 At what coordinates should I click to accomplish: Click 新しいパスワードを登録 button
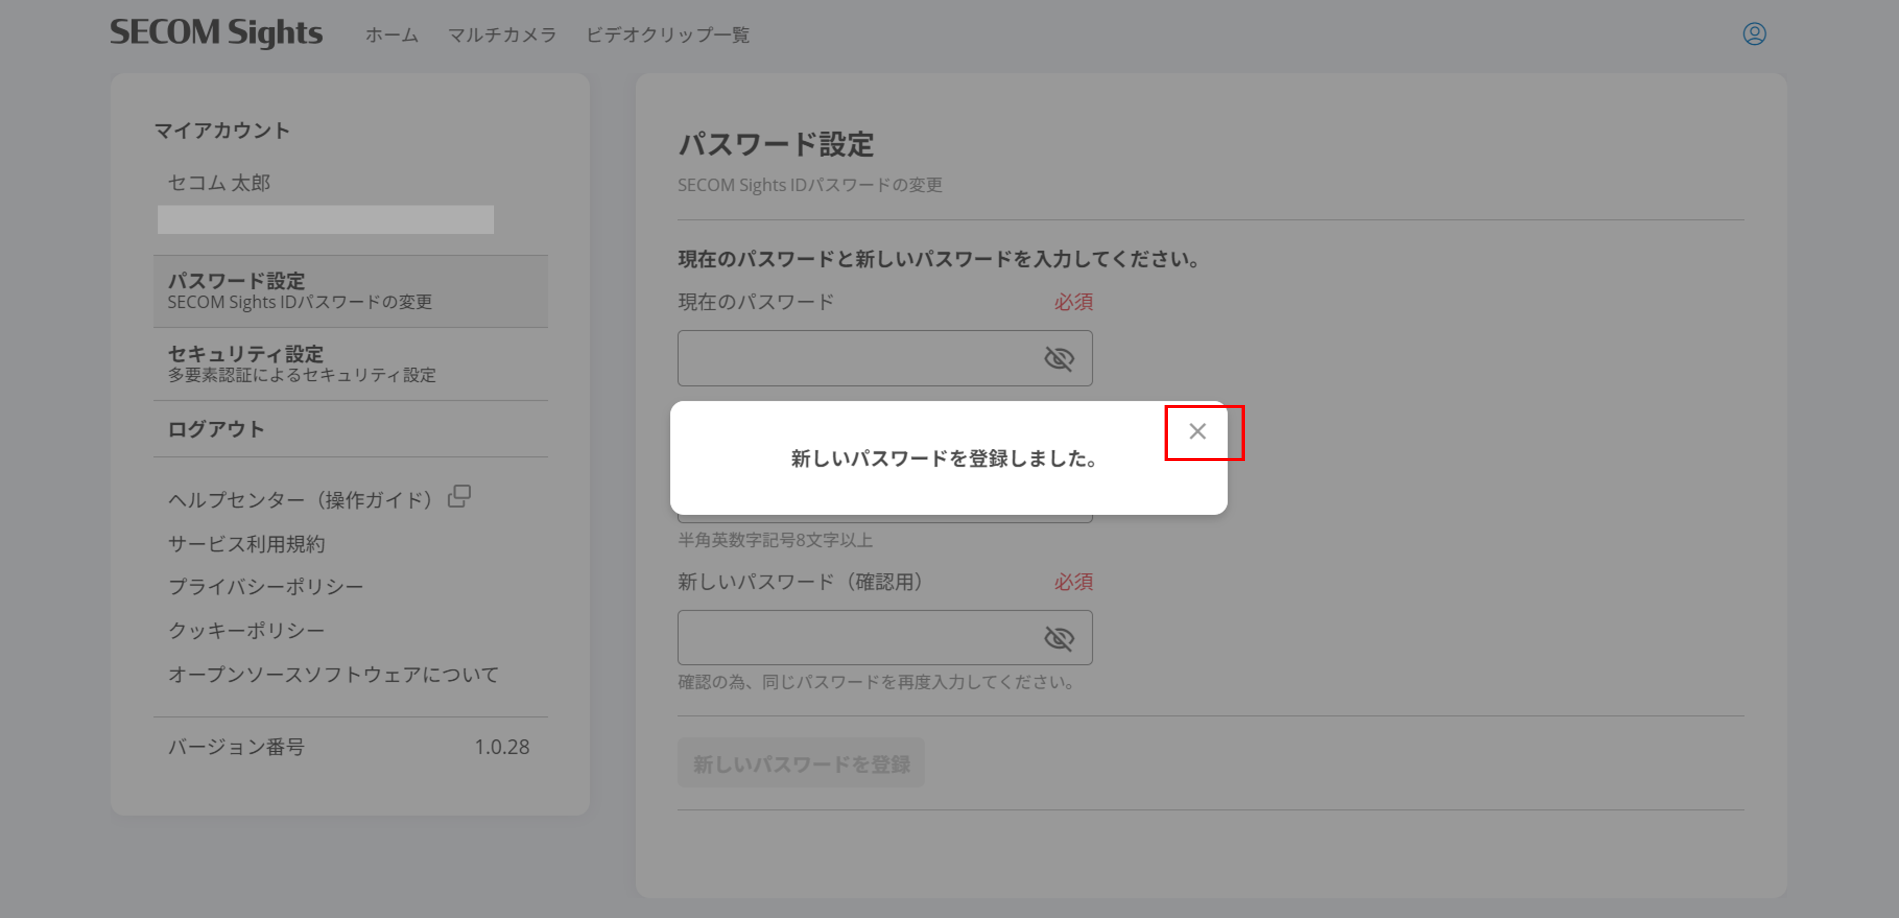point(801,763)
